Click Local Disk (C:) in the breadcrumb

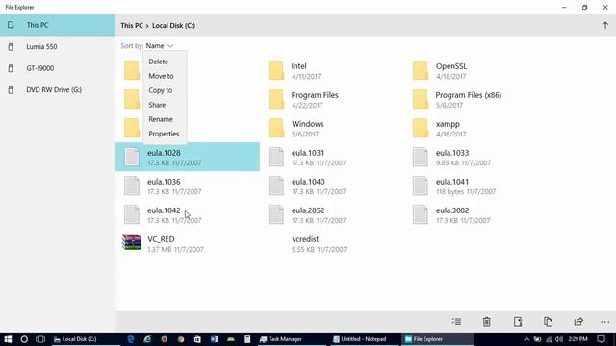pyautogui.click(x=173, y=26)
